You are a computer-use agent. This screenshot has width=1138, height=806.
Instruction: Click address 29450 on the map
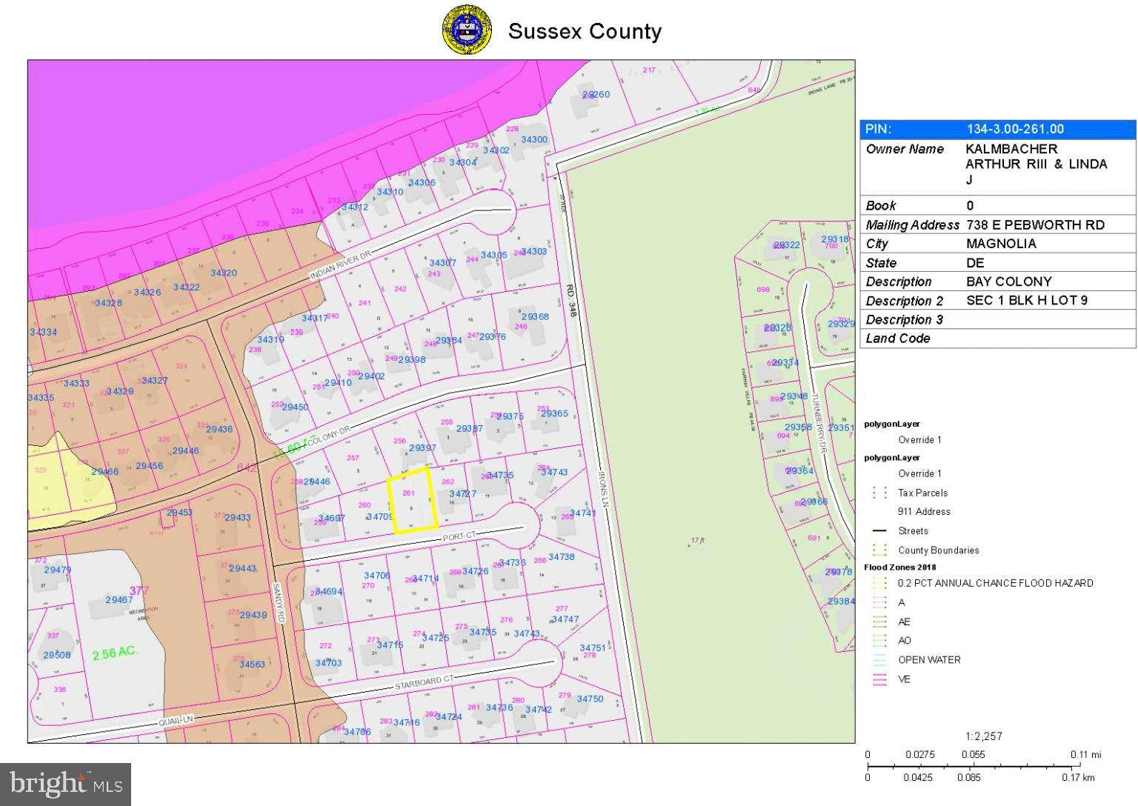pos(295,407)
